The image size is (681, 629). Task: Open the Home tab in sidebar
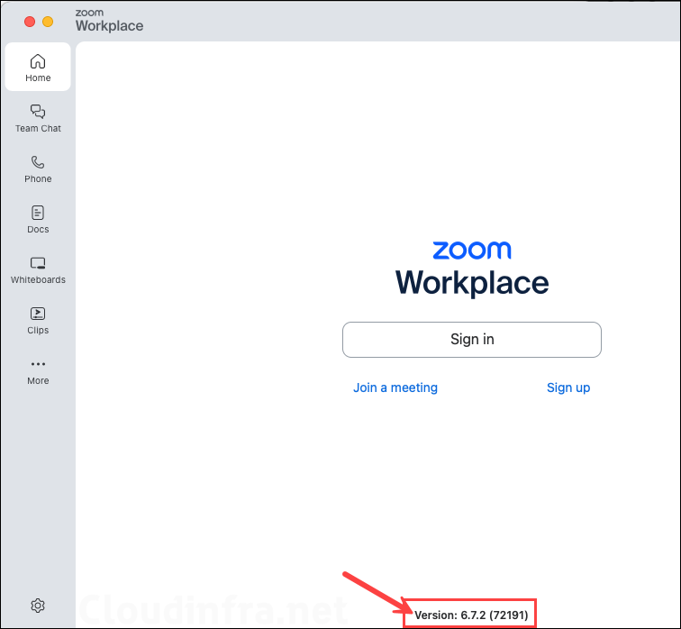pos(38,67)
